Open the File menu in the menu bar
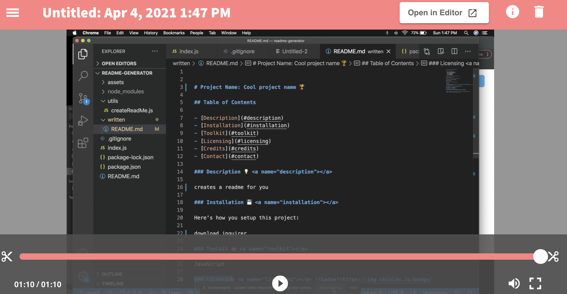This screenshot has width=567, height=294. point(107,33)
